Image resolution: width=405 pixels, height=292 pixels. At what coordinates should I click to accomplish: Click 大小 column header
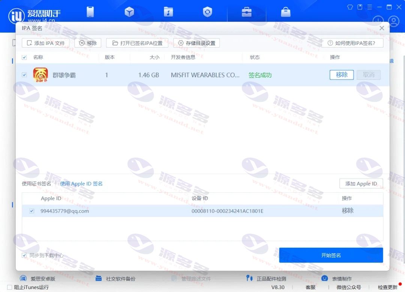point(154,57)
